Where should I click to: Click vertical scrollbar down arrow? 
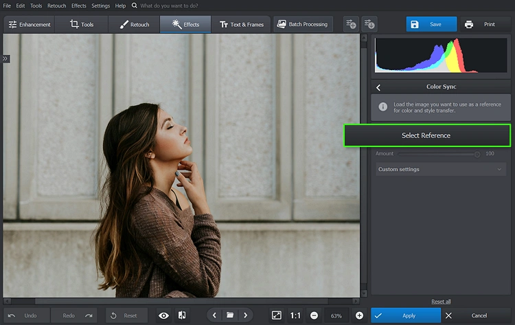(363, 293)
